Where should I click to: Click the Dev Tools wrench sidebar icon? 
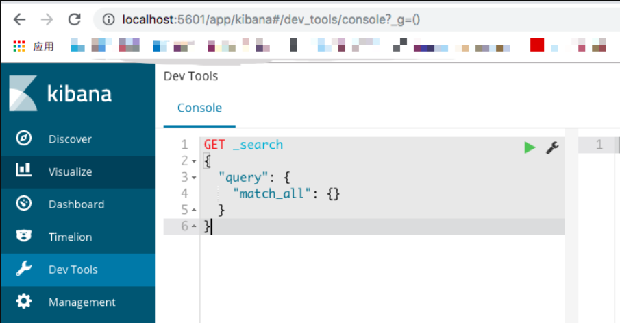click(24, 268)
